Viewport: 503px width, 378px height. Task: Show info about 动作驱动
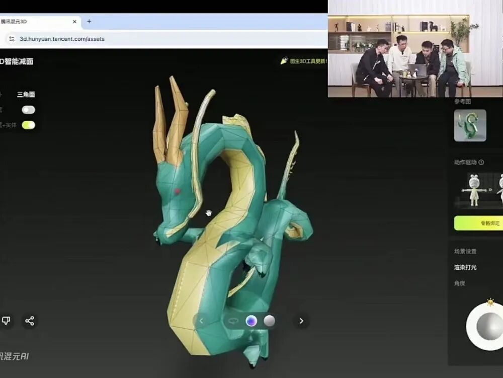[481, 163]
